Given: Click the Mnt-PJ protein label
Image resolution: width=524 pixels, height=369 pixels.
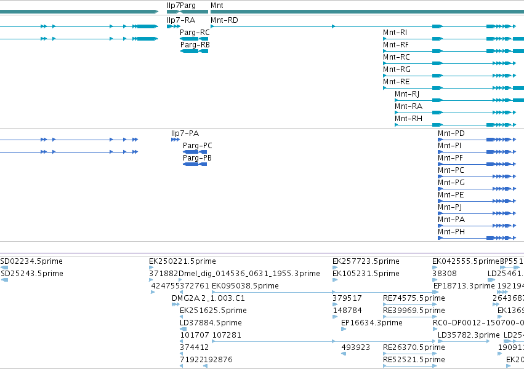Looking at the screenshot, I should coord(450,207).
